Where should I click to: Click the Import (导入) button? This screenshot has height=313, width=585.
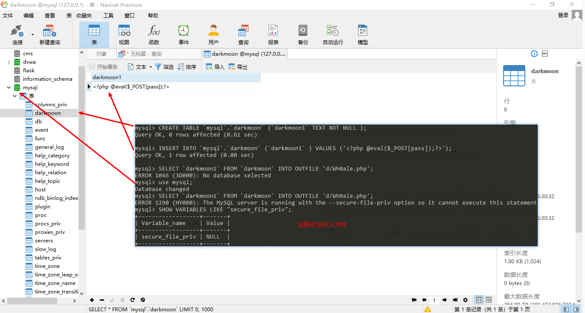(215, 67)
